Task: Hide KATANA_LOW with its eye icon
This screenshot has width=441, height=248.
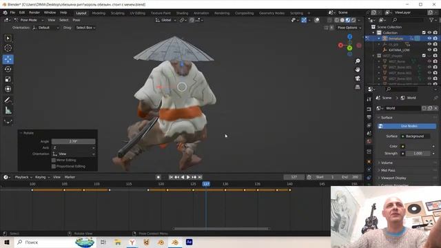Action: click(x=429, y=50)
